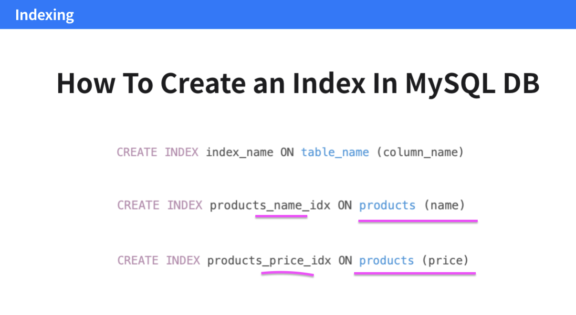Click "CREATE INDEX" before index_name

(157, 152)
